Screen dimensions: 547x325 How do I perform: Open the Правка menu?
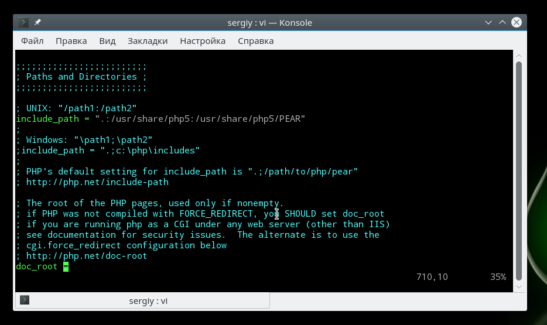coord(71,41)
